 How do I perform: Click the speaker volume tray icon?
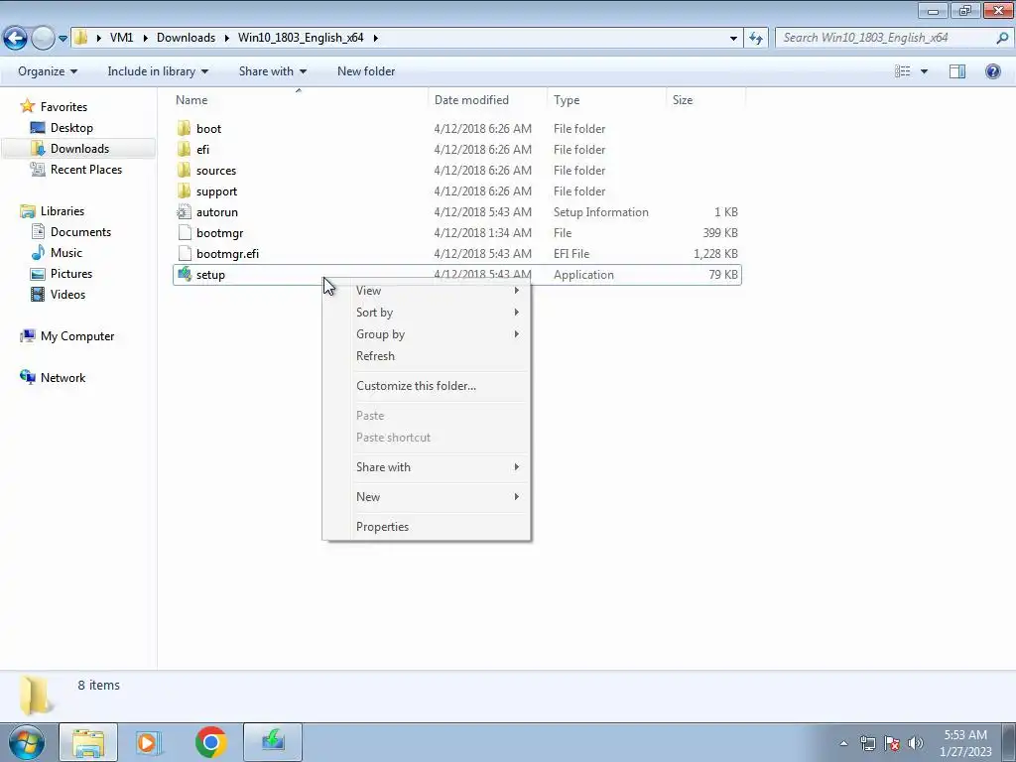point(916,743)
